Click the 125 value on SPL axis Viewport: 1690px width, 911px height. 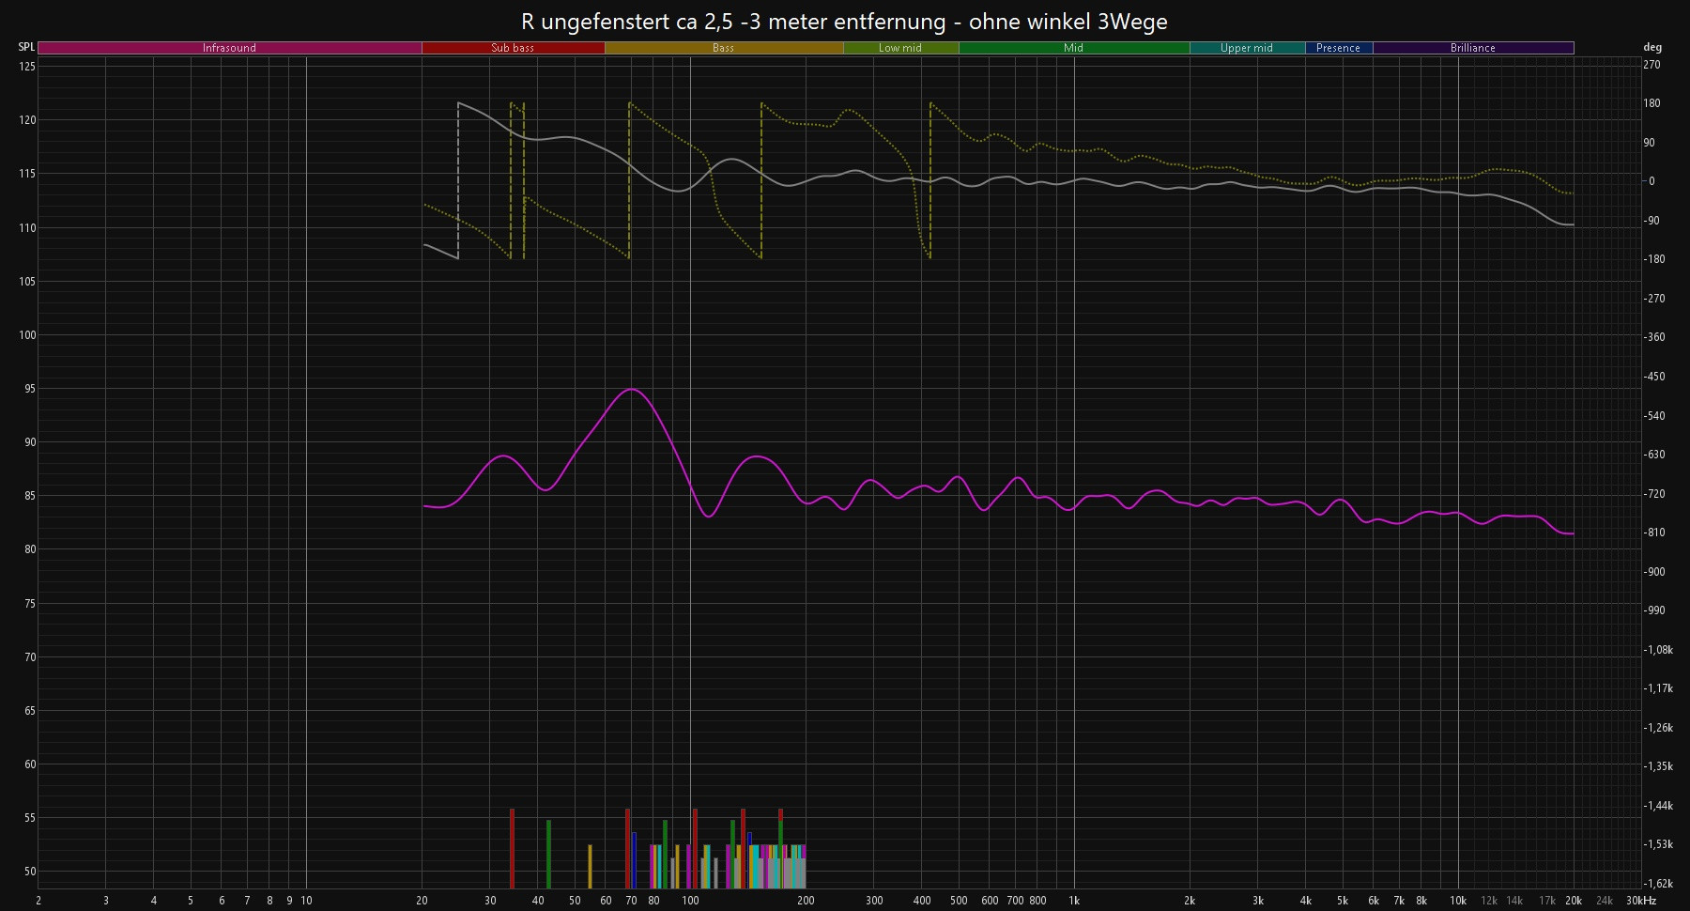click(27, 66)
